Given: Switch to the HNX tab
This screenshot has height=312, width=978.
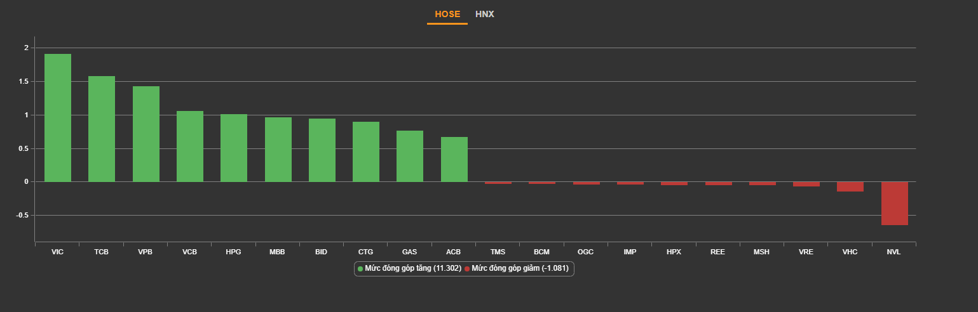Looking at the screenshot, I should pos(484,14).
